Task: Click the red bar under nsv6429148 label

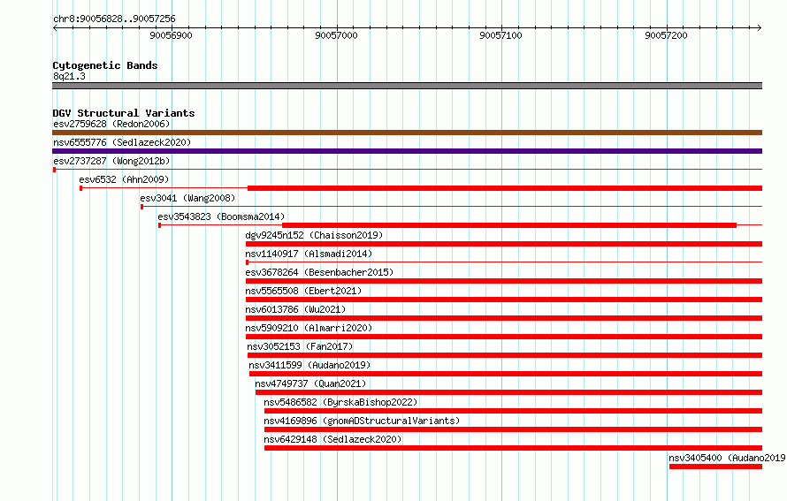Action: [514, 448]
